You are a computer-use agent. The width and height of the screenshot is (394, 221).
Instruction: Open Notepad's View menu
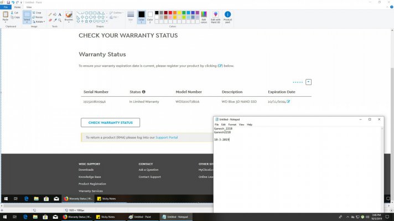(x=241, y=125)
